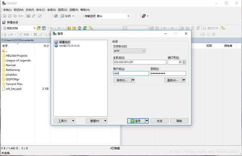Viewport: 242px width, 156px height.
Task: Click the Queue (队列) toolbar icon
Action: (62, 16)
